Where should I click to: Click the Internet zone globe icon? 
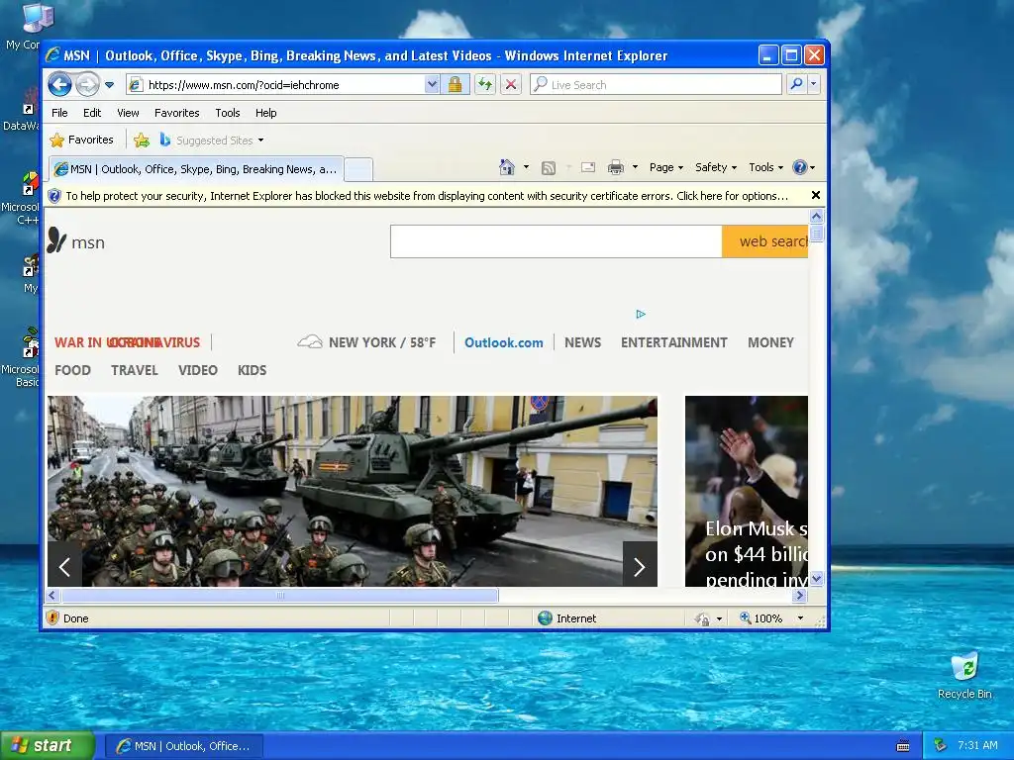[x=546, y=617]
